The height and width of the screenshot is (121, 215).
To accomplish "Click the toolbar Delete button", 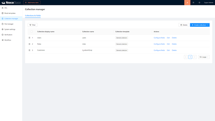I will 184,25.
